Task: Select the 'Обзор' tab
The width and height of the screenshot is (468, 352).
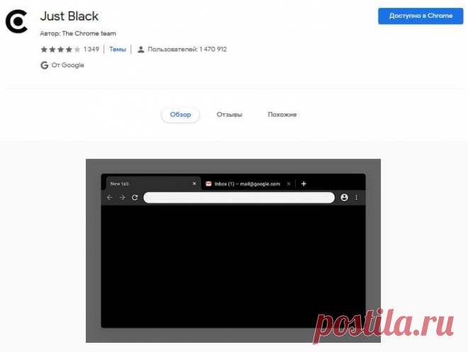Action: click(x=180, y=115)
